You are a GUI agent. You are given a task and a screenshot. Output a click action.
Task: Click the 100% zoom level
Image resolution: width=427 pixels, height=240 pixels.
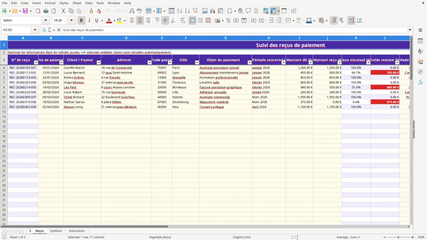point(421,237)
